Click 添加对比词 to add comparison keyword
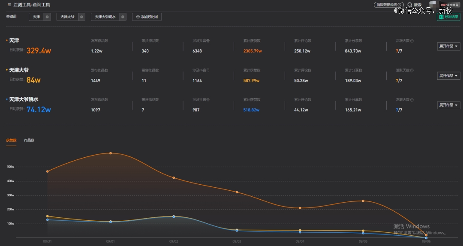 (147, 17)
